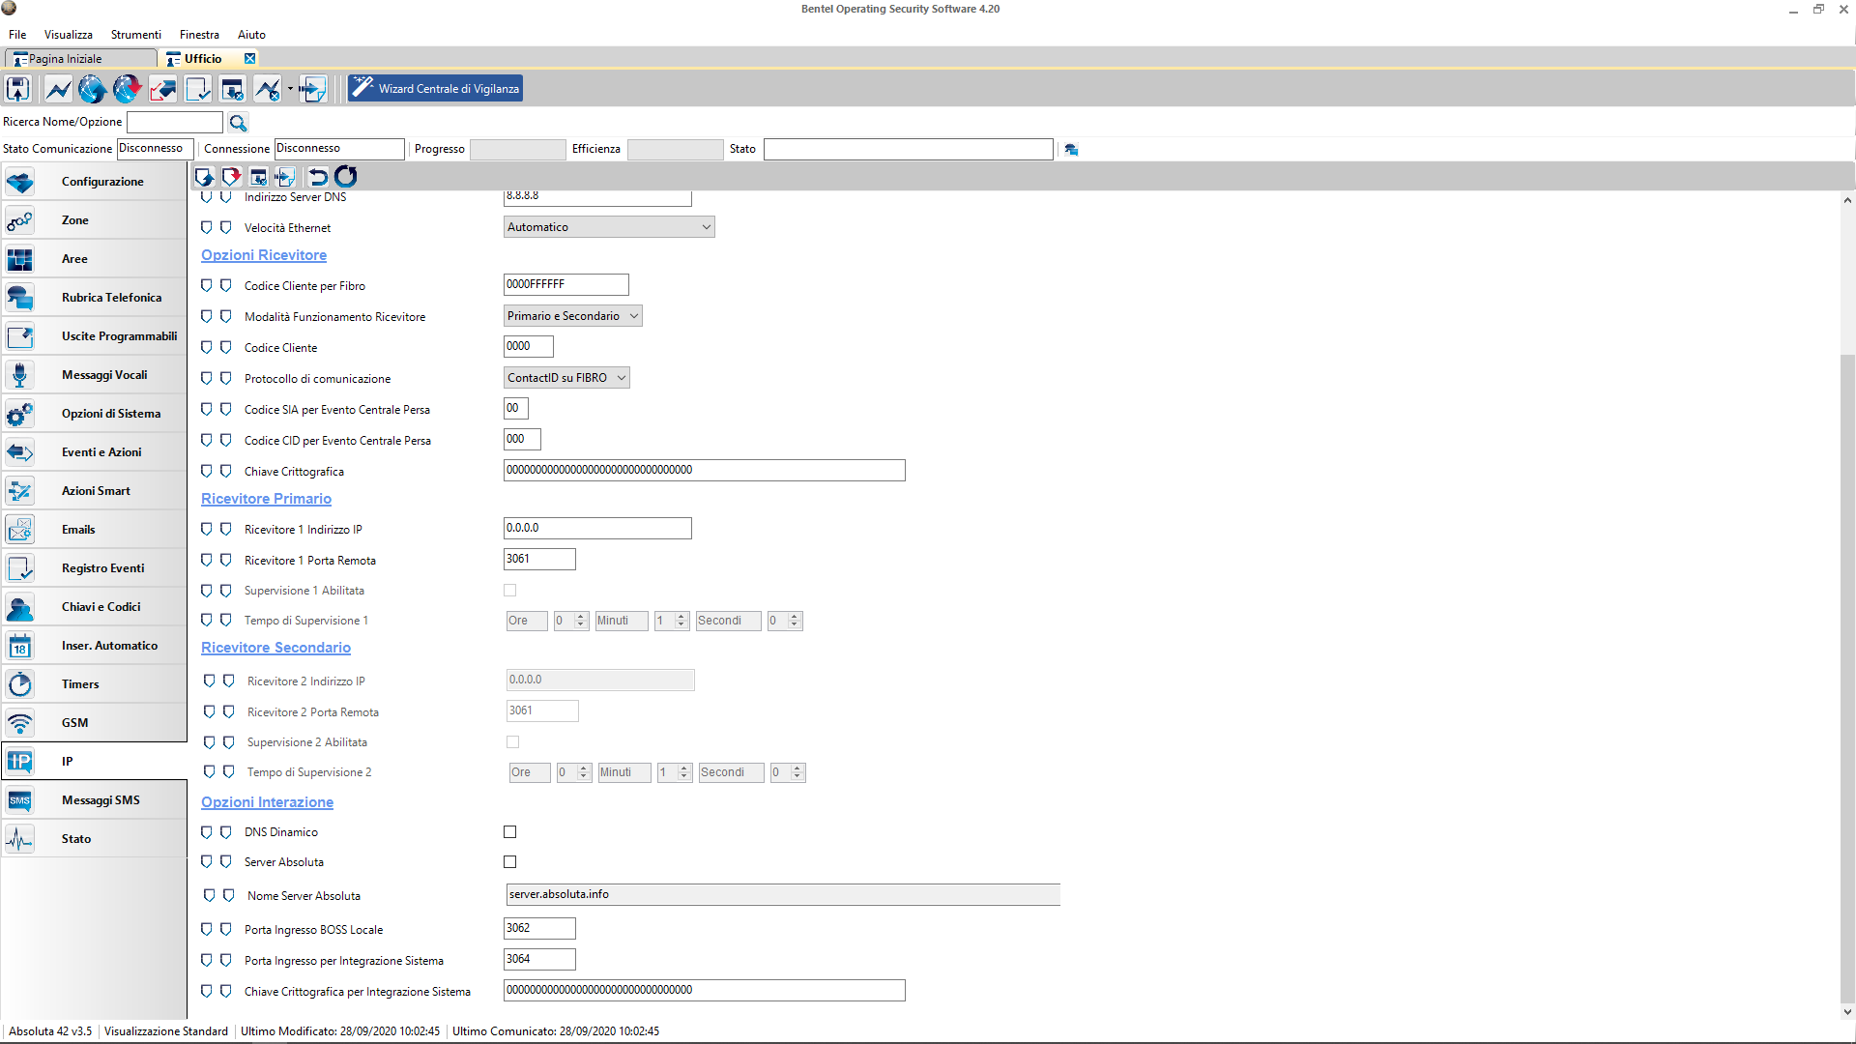Viewport: 1856px width, 1044px height.
Task: Click the page download red arrow icon in sub-toolbar
Action: click(x=231, y=176)
